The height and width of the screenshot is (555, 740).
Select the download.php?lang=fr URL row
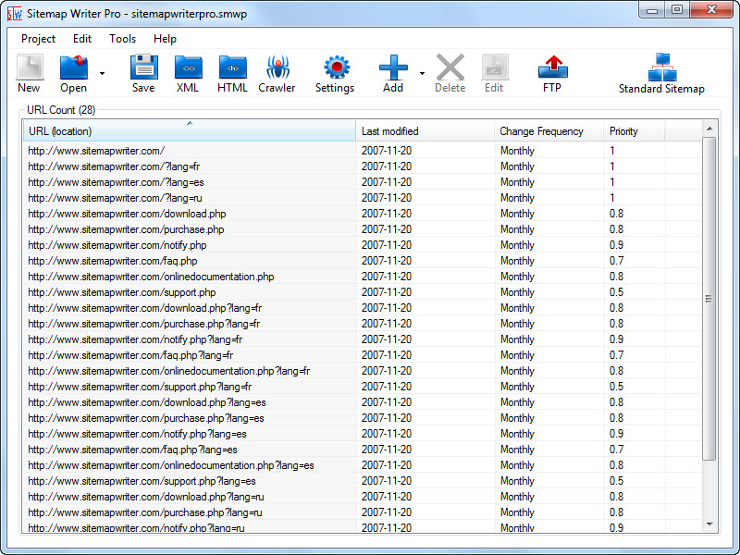362,308
